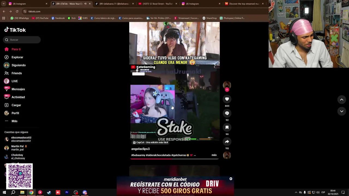The width and height of the screenshot is (349, 196).
Task: Click the TikTok logo
Action: 15,30
